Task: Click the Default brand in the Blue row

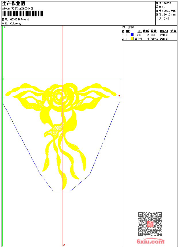Action: [x=164, y=35]
